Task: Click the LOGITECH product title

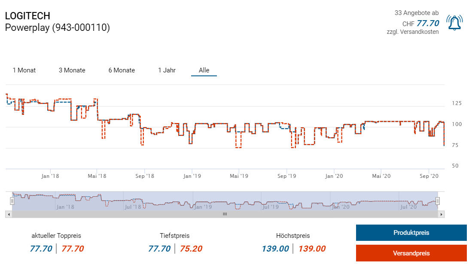Action: tap(27, 16)
